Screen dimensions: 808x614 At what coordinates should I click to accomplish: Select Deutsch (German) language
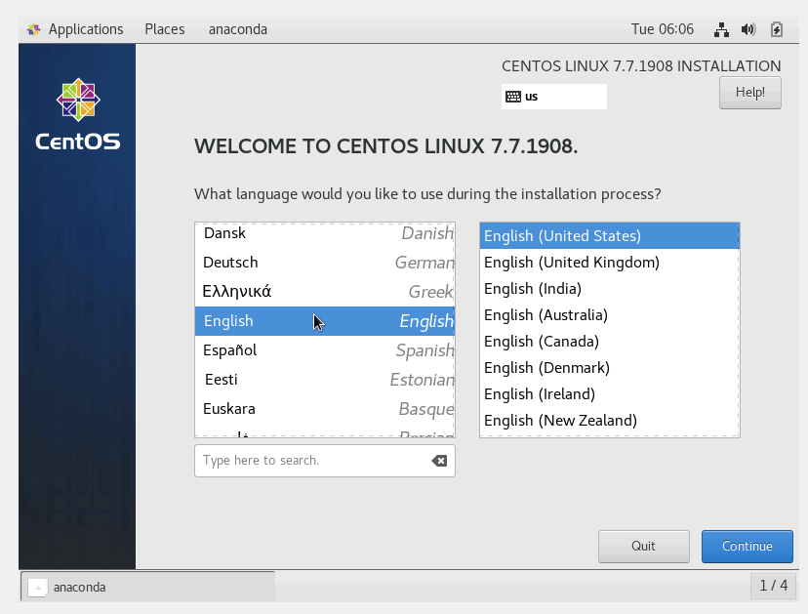(325, 263)
